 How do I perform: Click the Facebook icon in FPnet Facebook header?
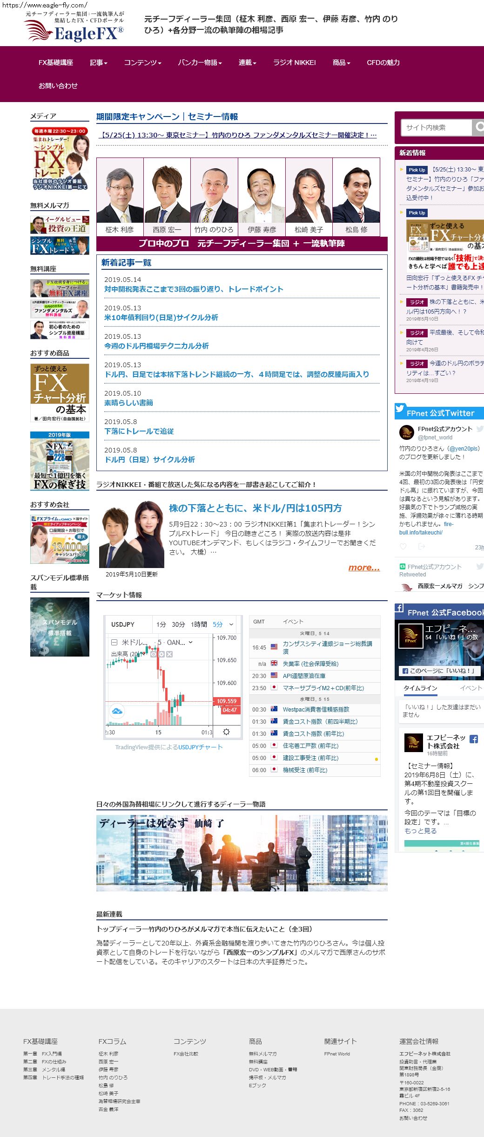pyautogui.click(x=399, y=608)
